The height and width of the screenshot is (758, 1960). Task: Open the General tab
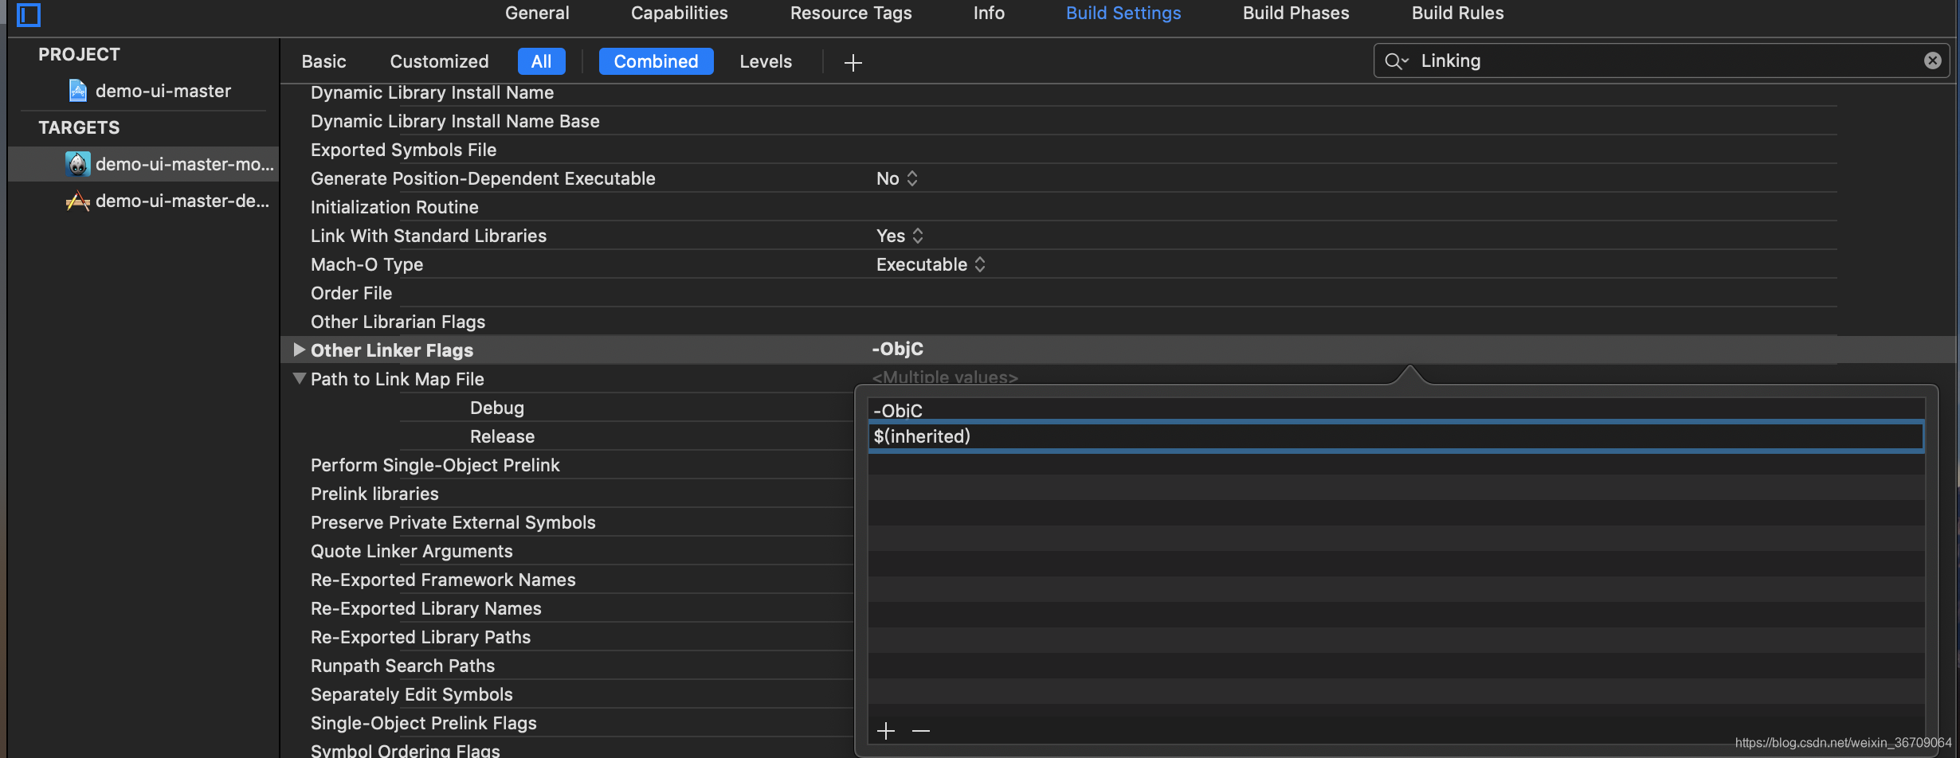coord(537,13)
